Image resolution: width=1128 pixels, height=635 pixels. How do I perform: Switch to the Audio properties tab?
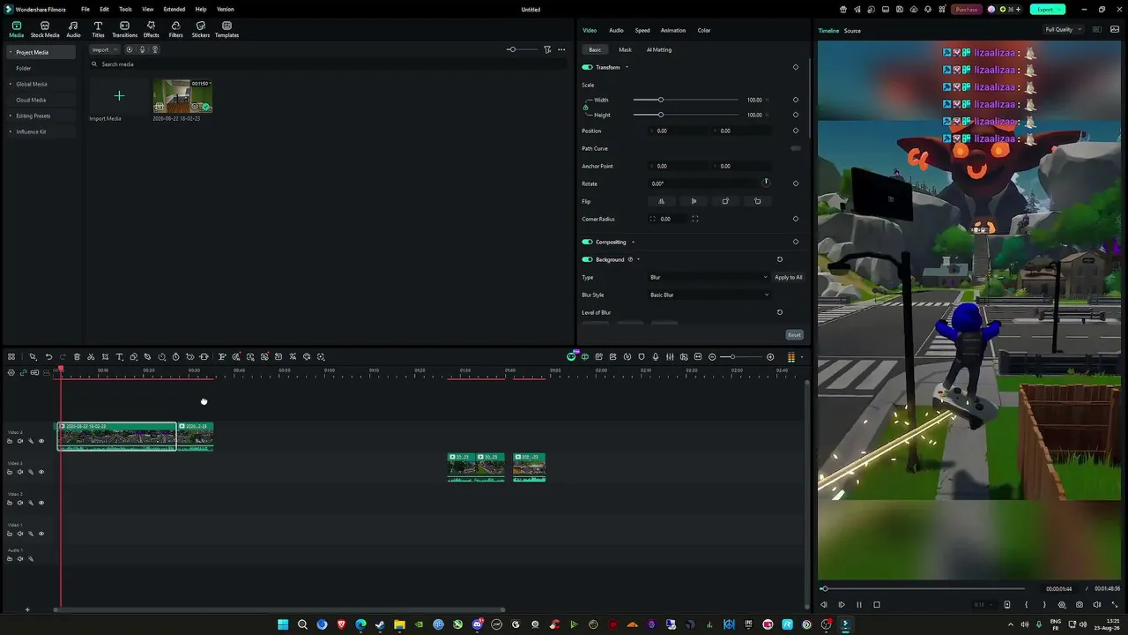(616, 30)
